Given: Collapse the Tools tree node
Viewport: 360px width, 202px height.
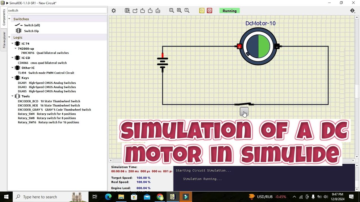Looking at the screenshot, I should [x=12, y=96].
